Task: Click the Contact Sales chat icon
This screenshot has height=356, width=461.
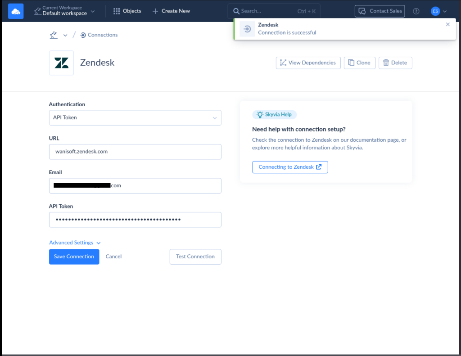Action: click(x=362, y=11)
